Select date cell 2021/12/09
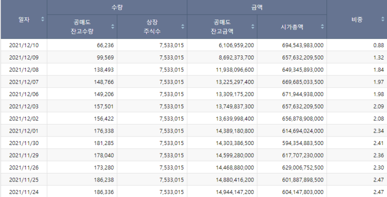The image size is (387, 197). point(24,57)
